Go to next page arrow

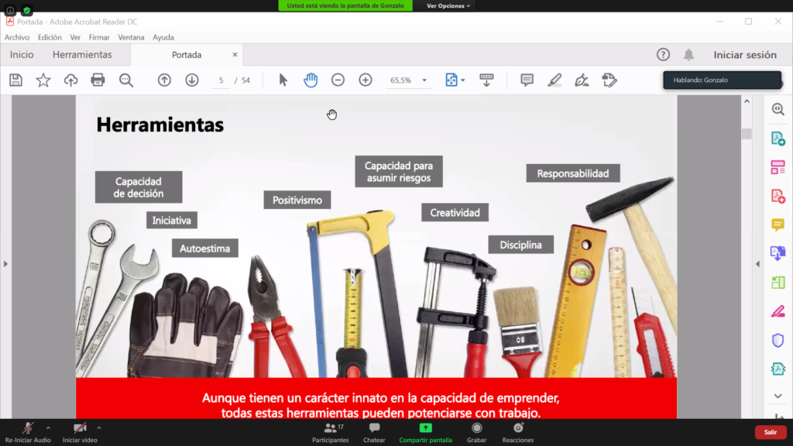[x=192, y=80]
